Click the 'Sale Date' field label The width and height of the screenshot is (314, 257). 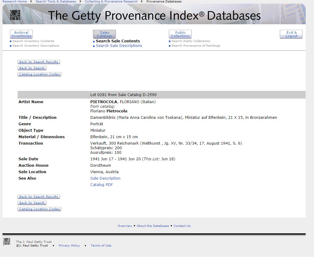click(28, 159)
